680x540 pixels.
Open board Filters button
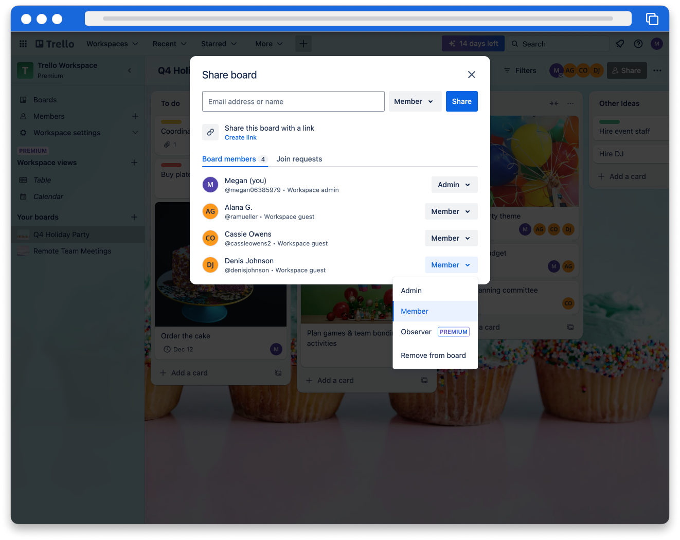tap(520, 70)
